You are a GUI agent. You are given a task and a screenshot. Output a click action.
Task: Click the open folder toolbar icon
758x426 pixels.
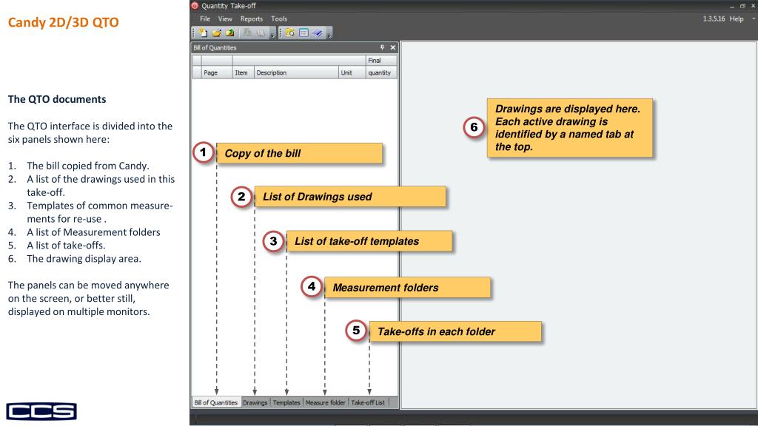217,33
